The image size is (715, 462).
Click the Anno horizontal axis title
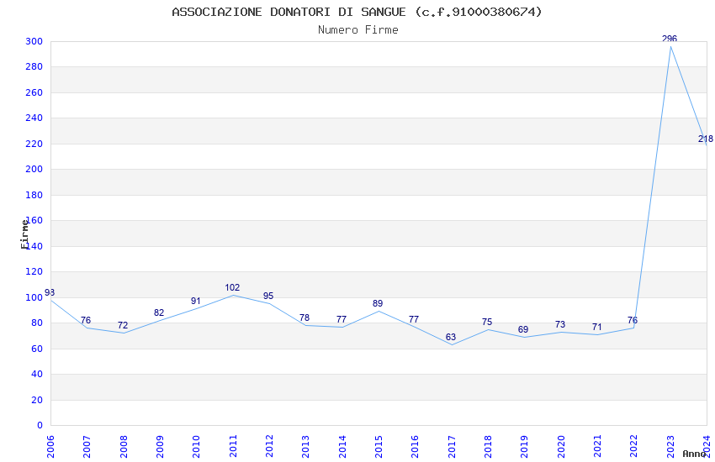pyautogui.click(x=694, y=454)
